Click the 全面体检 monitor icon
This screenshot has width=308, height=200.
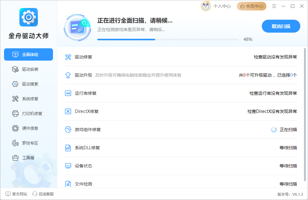click(x=15, y=54)
